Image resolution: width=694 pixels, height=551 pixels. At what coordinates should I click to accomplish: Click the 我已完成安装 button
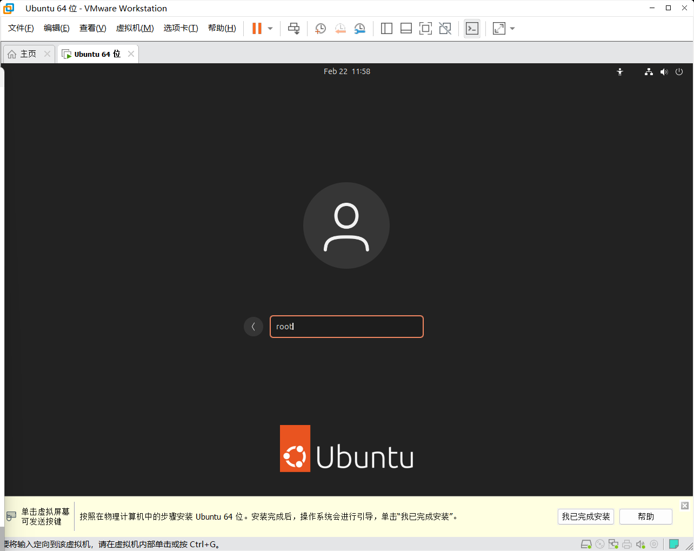(585, 516)
